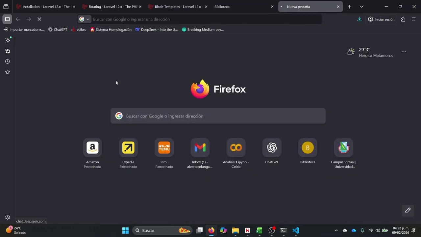Open DeepSeek - Into the U... bookmark
This screenshot has height=237, width=421.
156,30
